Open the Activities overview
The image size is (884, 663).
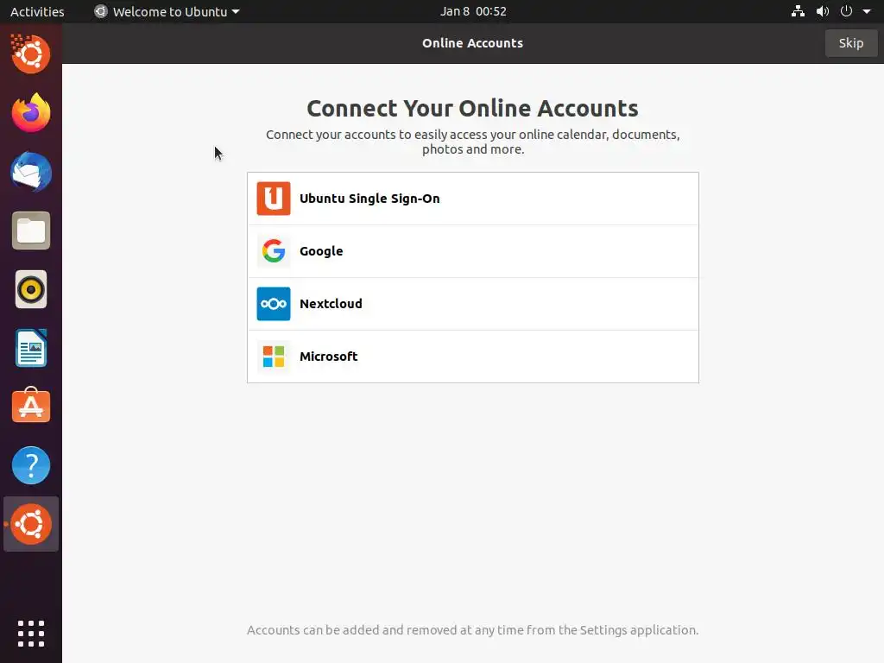point(37,11)
